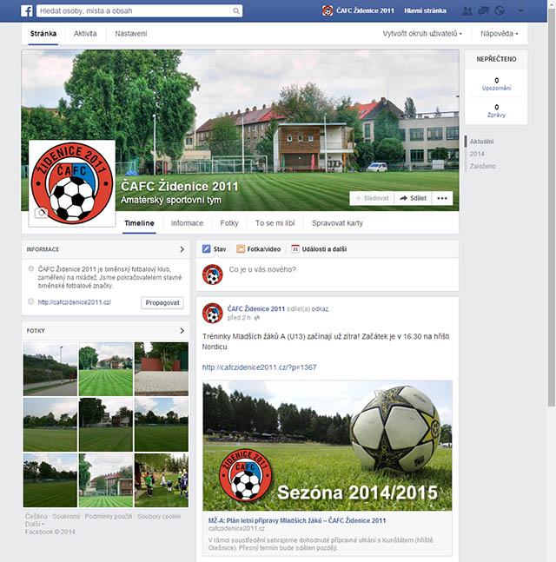The height and width of the screenshot is (562, 556).
Task: Open the account dropdown arrow in top bar
Action: click(x=520, y=11)
